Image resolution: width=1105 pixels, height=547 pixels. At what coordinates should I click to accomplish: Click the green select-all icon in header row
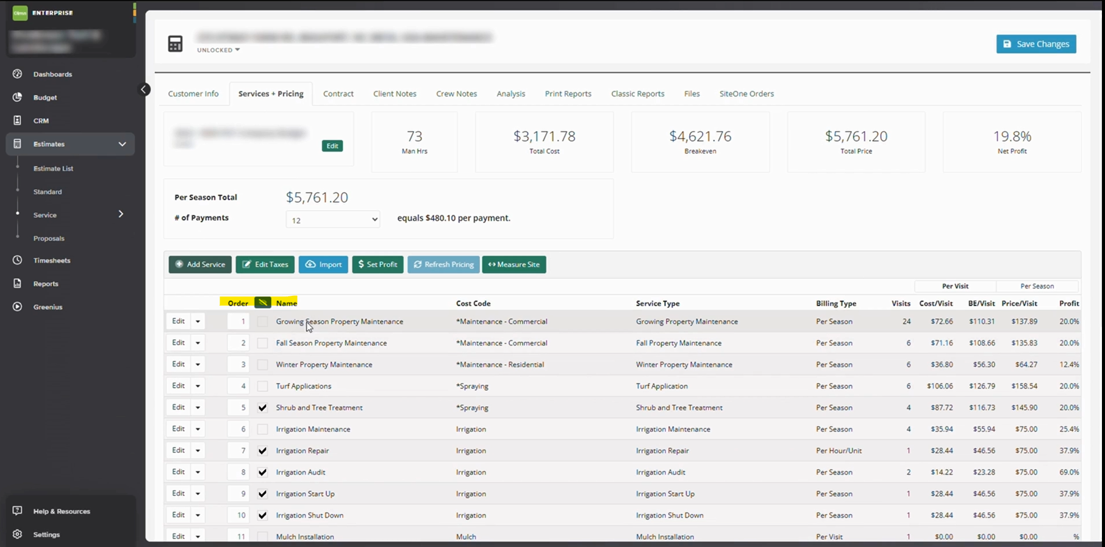[262, 302]
